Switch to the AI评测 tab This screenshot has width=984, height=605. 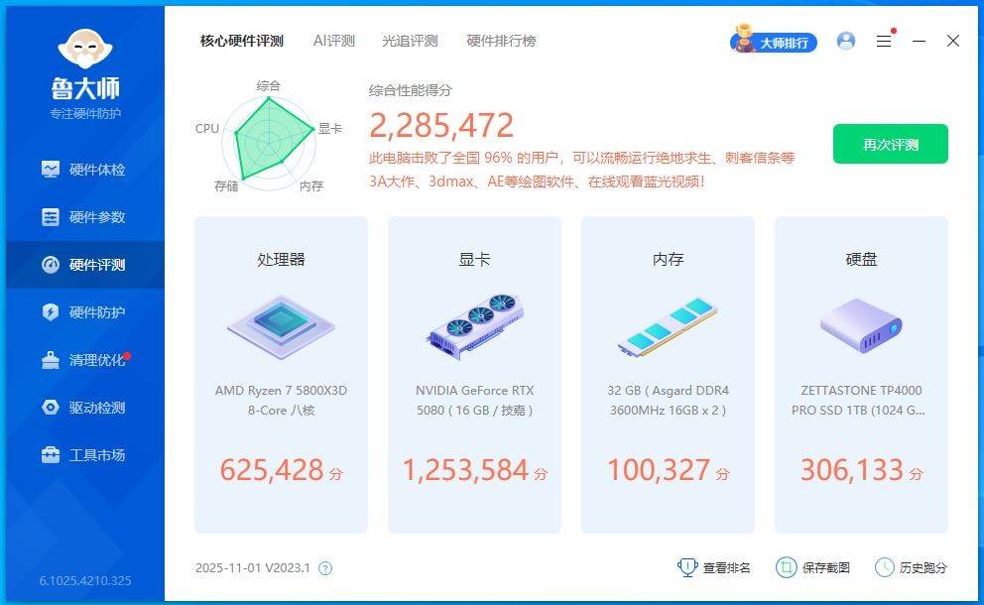(x=332, y=41)
